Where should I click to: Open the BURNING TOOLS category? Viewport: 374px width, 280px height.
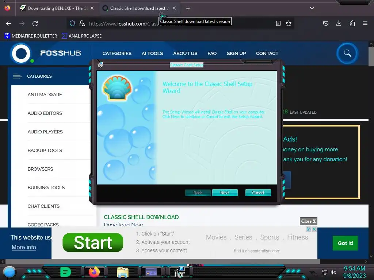[x=46, y=187]
